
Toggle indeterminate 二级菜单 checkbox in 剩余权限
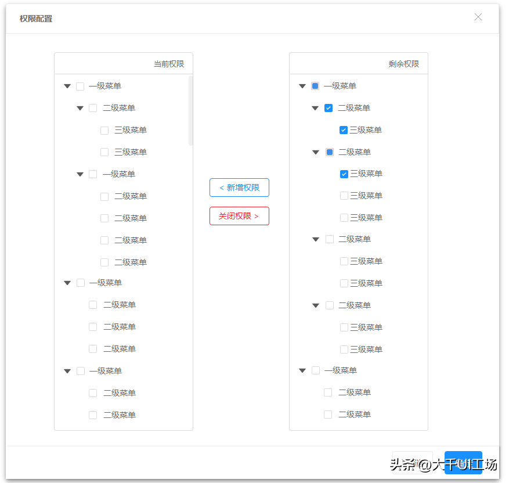pyautogui.click(x=330, y=152)
